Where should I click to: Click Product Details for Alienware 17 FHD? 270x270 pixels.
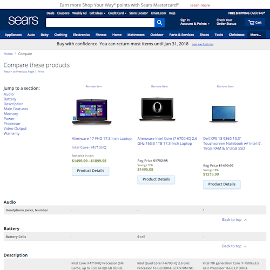(x=91, y=171)
